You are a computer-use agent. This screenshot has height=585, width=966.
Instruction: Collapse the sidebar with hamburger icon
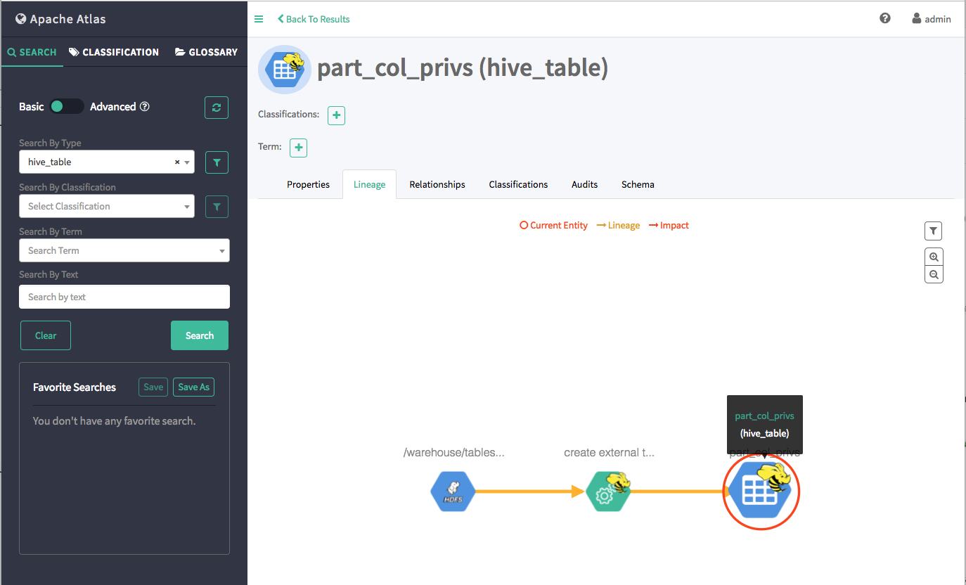(259, 19)
